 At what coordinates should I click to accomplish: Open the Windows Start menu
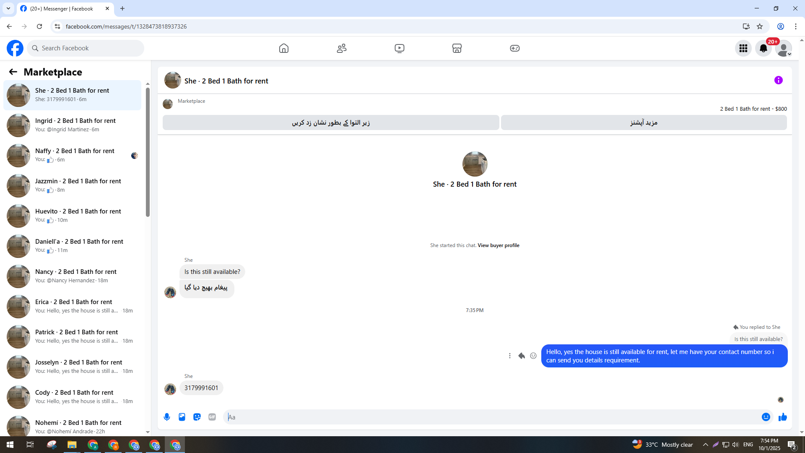(x=10, y=445)
